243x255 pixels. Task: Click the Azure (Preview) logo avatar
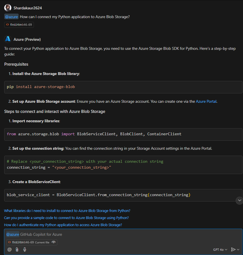[8, 39]
